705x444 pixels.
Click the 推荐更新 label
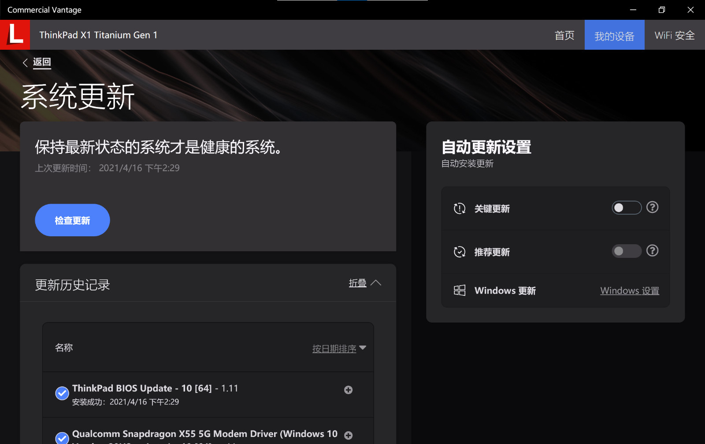point(492,252)
